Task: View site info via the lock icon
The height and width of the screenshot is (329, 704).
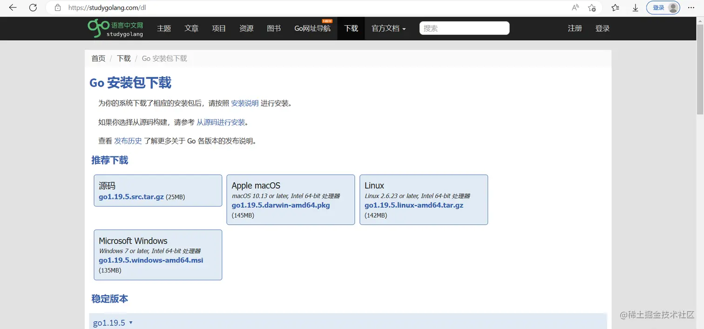Action: (x=58, y=7)
